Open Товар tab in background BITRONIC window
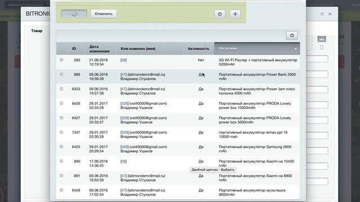360x202 pixels. tap(37, 31)
